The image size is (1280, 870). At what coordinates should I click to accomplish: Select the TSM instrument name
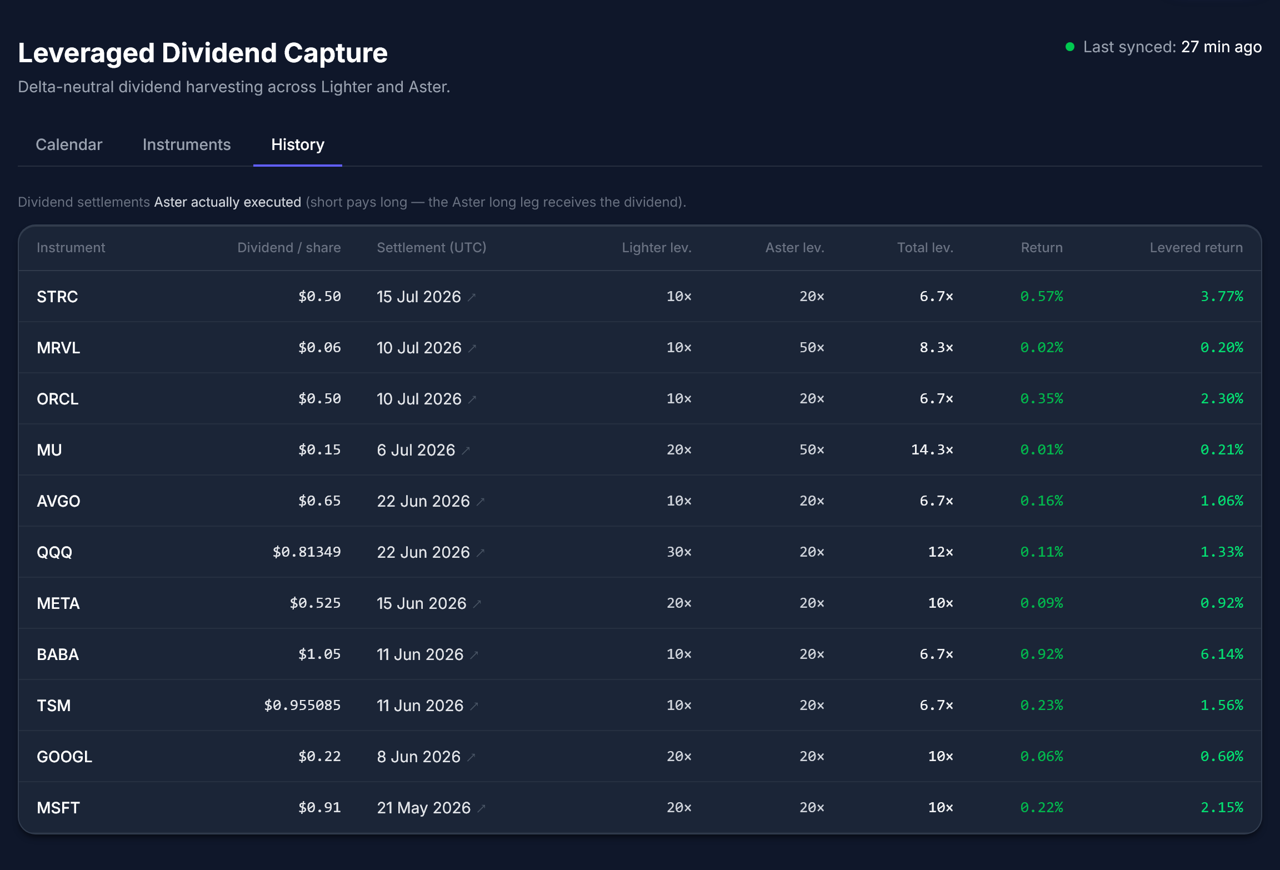(x=54, y=706)
